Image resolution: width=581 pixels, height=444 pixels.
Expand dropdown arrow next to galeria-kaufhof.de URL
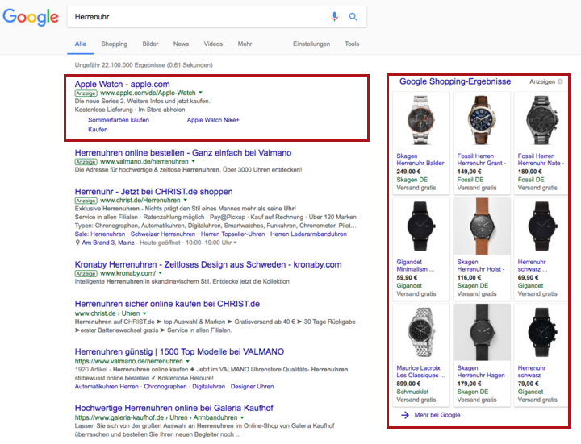click(242, 417)
